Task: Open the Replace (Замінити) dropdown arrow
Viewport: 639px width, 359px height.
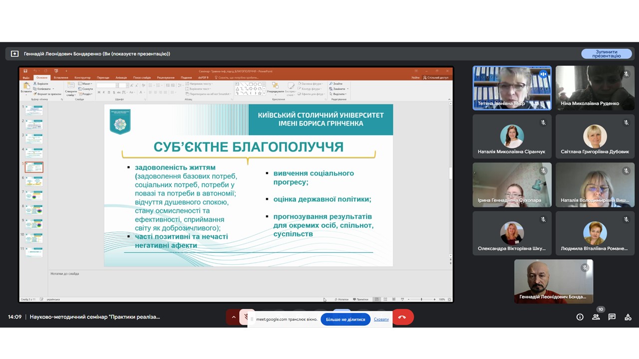Action: (x=348, y=89)
